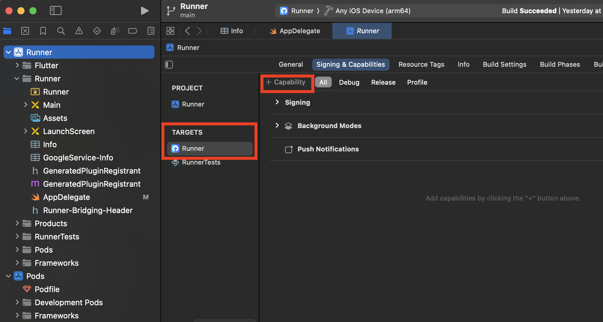Screen dimensions: 603x322
Task: Collapse the Runner folder
Action: pyautogui.click(x=17, y=79)
